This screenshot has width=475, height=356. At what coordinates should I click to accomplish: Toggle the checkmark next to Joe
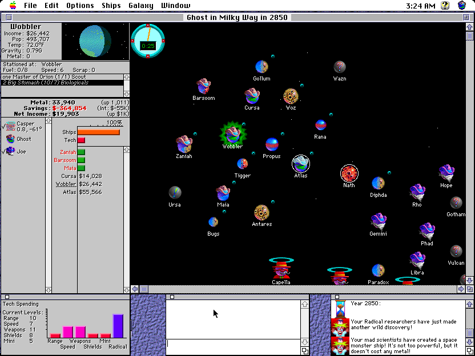click(x=5, y=151)
